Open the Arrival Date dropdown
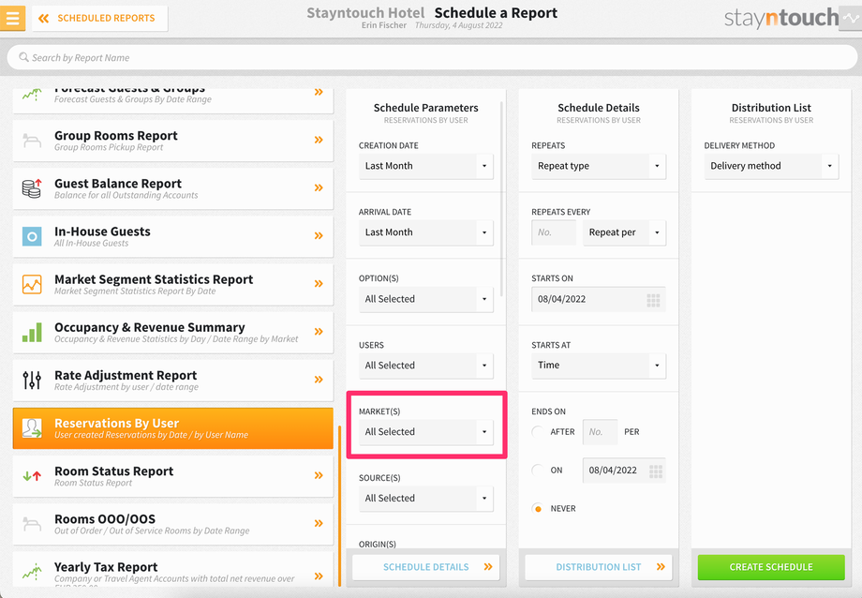Viewport: 862px width, 598px height. point(426,232)
